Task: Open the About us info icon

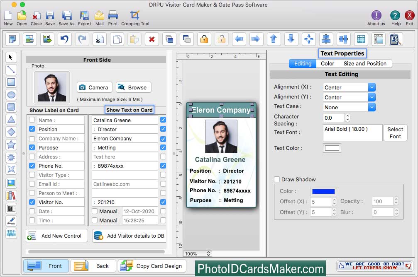Action: click(376, 15)
